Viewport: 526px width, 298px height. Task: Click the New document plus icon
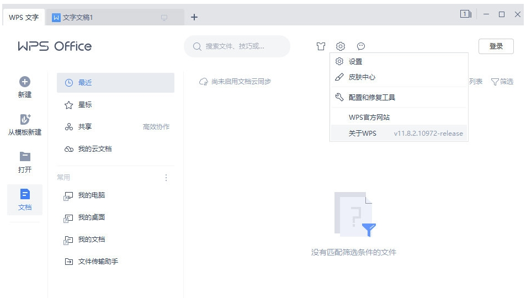(x=24, y=82)
